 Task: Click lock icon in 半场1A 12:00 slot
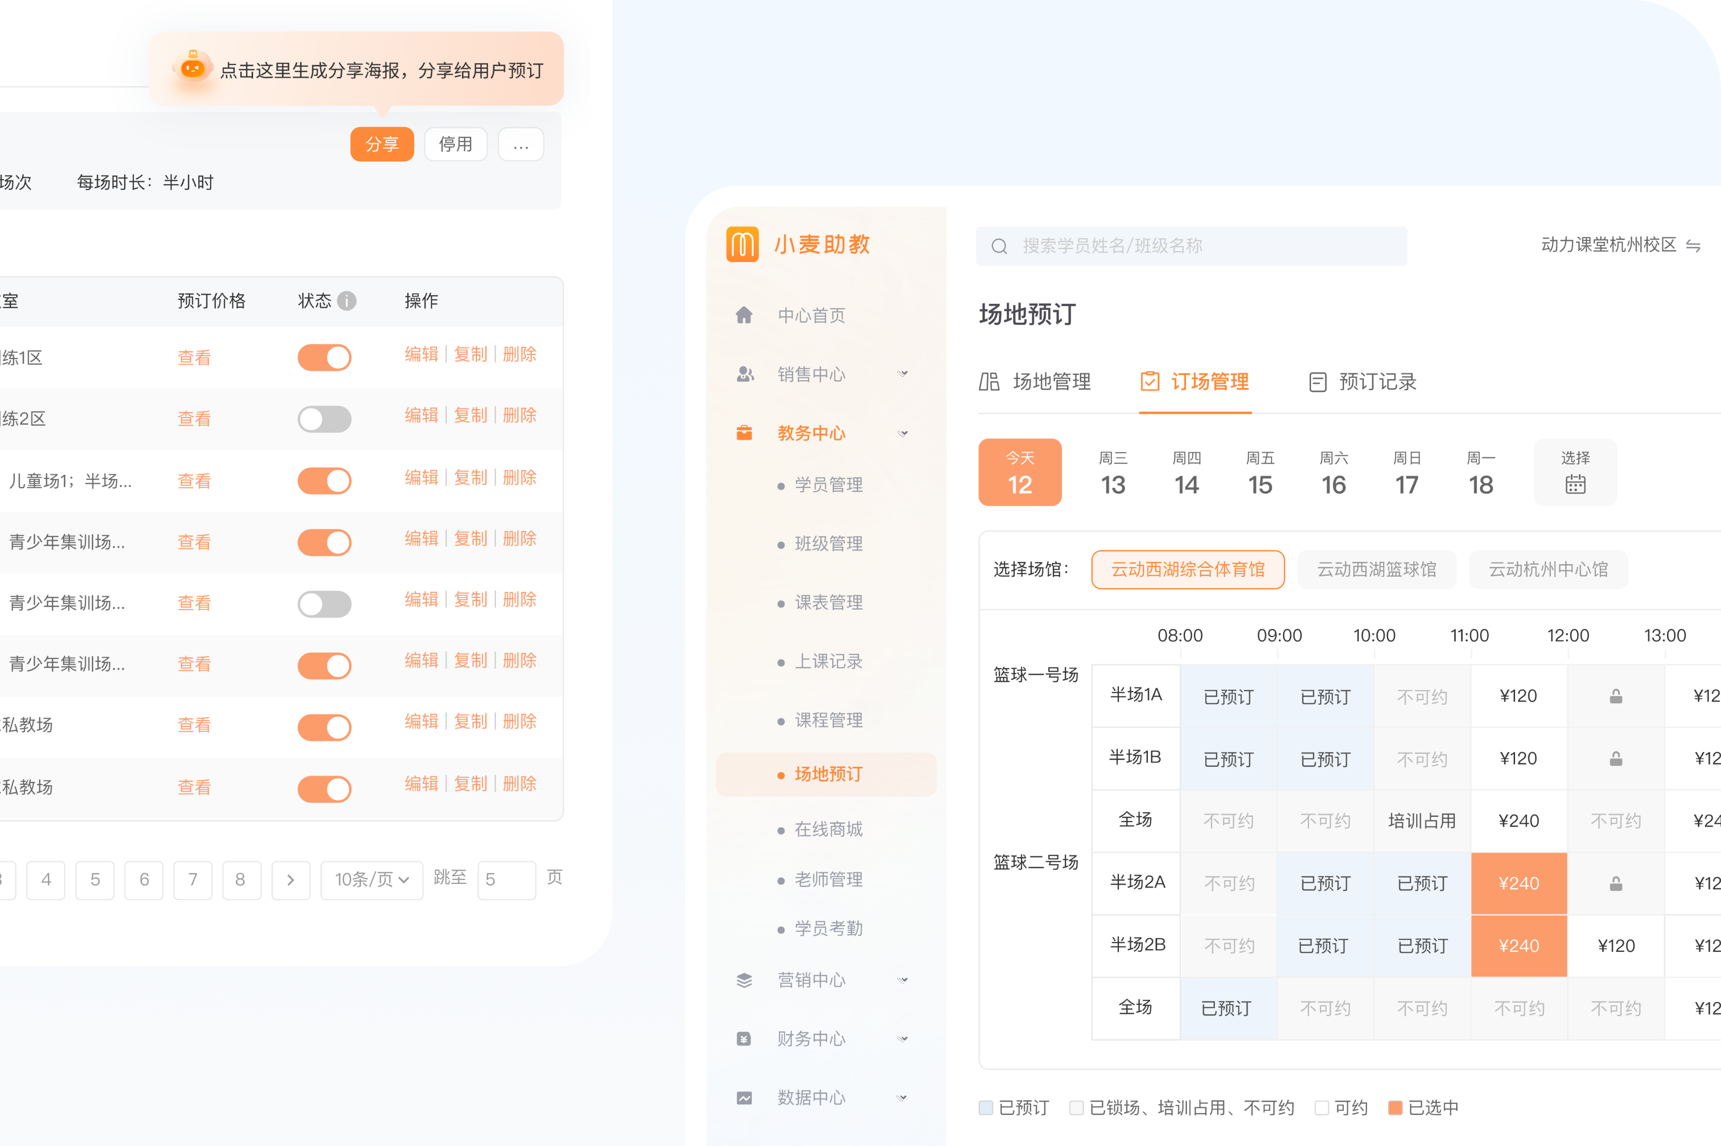click(1616, 696)
